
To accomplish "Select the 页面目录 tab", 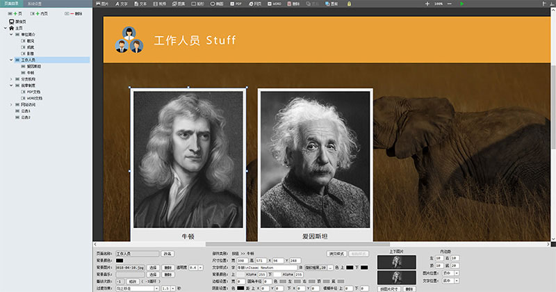I will 10,3.
